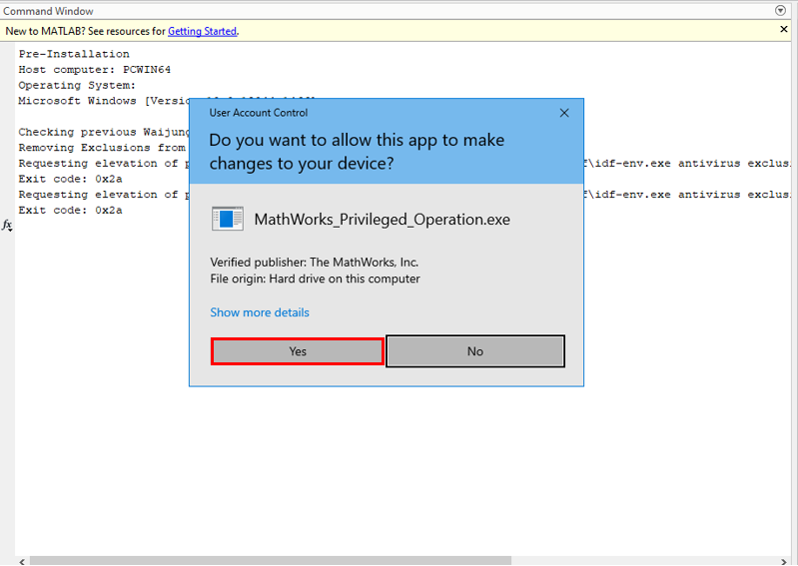The height and width of the screenshot is (566, 798).
Task: Click the MathWorks_Privileged_Operation.exe app icon
Action: [227, 220]
